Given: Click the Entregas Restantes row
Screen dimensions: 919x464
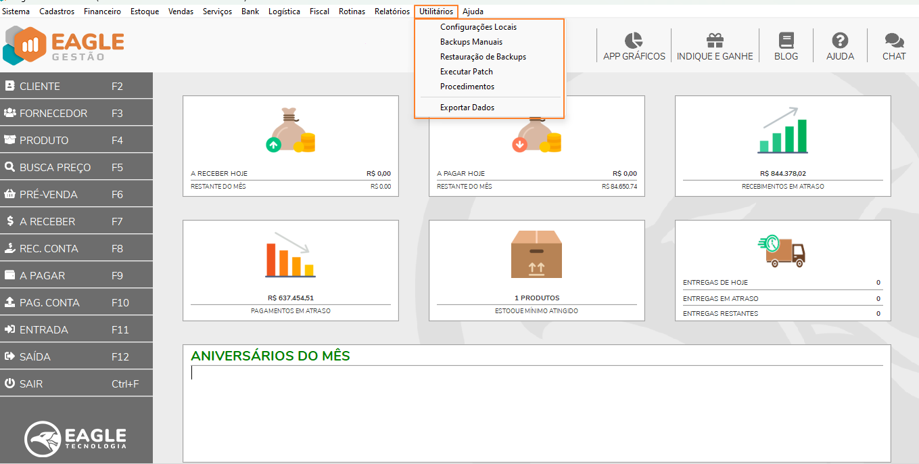Looking at the screenshot, I should pos(782,314).
